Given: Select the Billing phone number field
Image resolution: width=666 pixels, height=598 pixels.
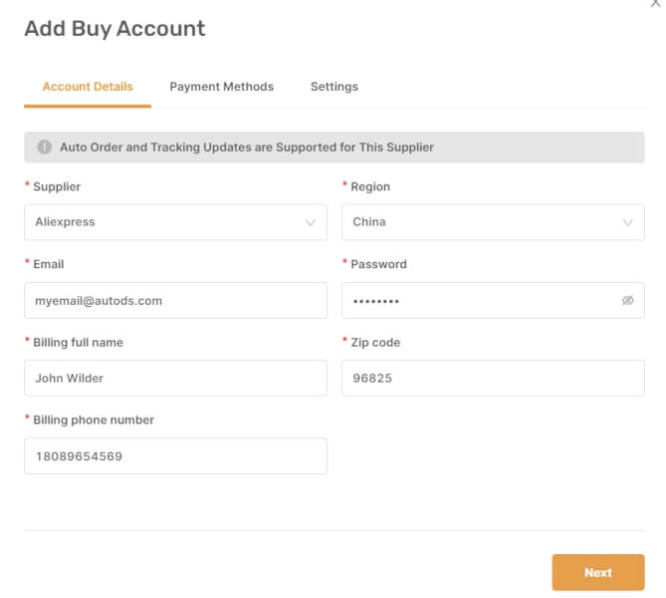Looking at the screenshot, I should coord(175,455).
